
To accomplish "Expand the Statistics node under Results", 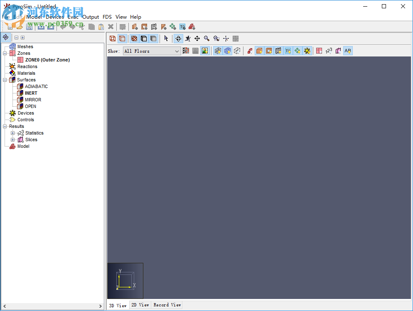I will coord(13,132).
